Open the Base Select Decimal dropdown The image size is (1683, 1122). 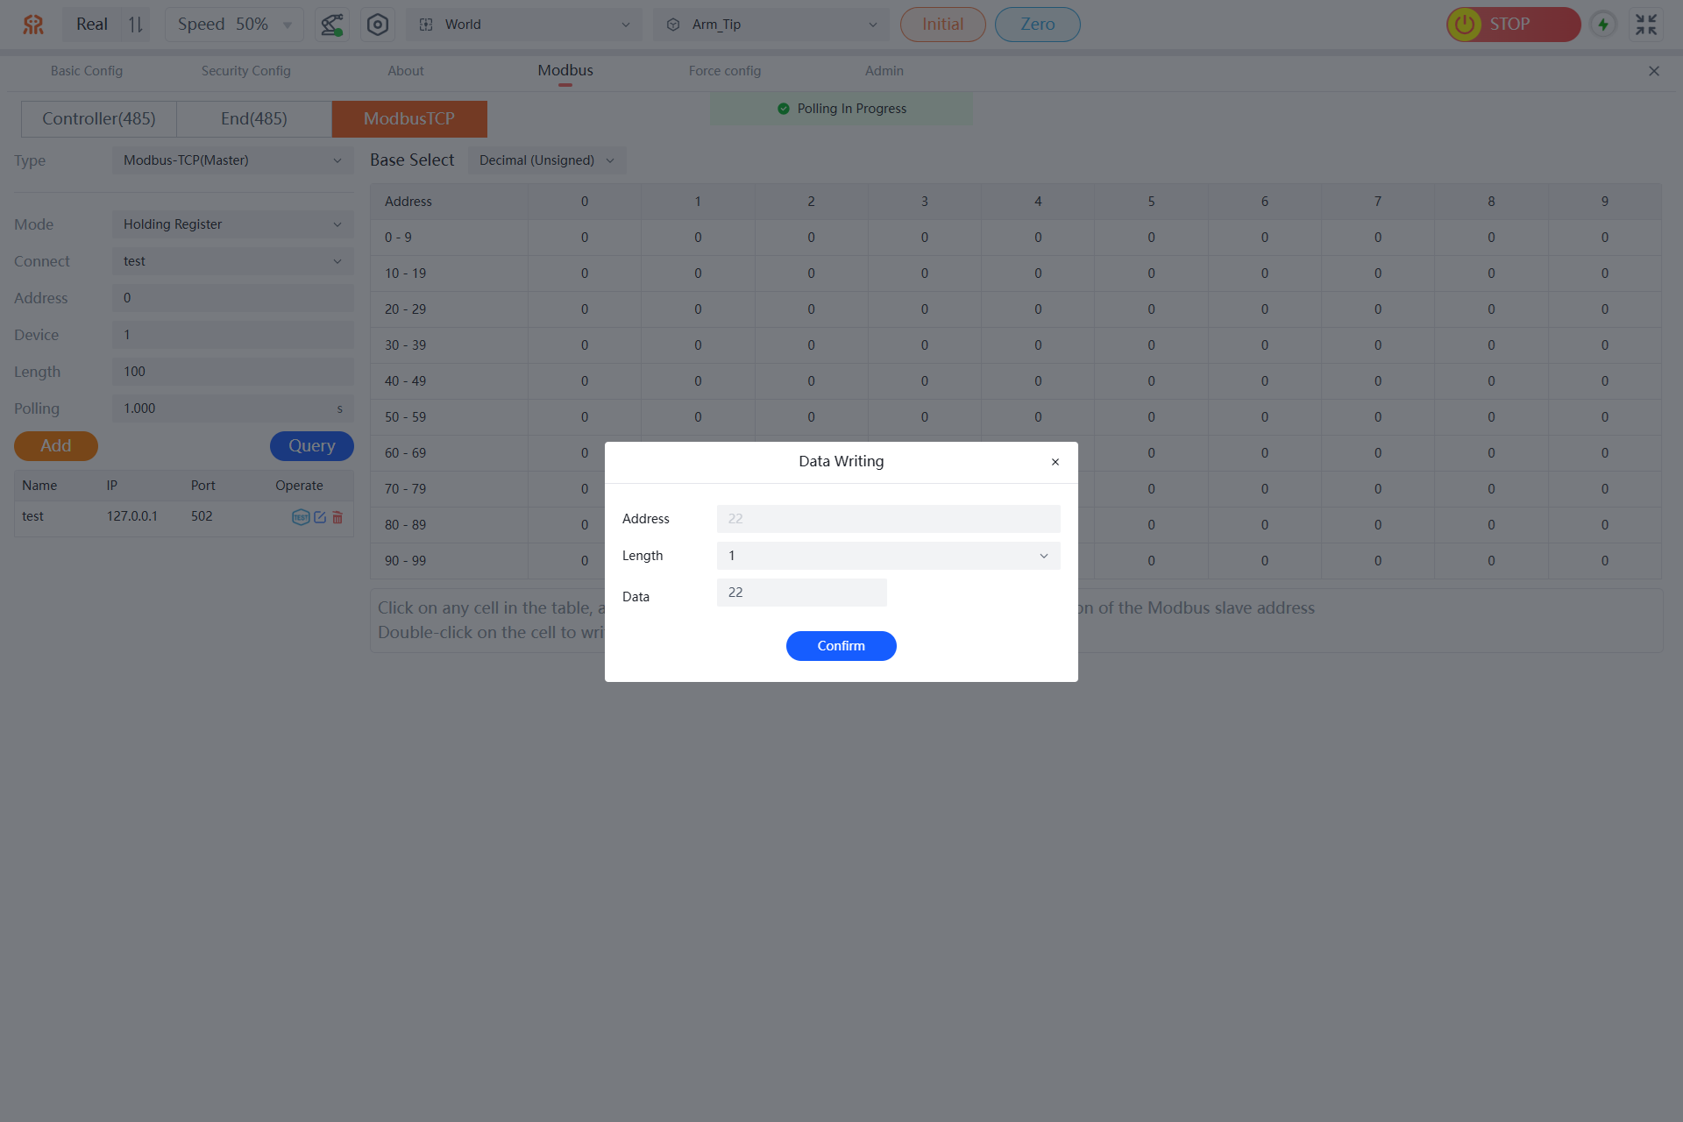pyautogui.click(x=546, y=160)
